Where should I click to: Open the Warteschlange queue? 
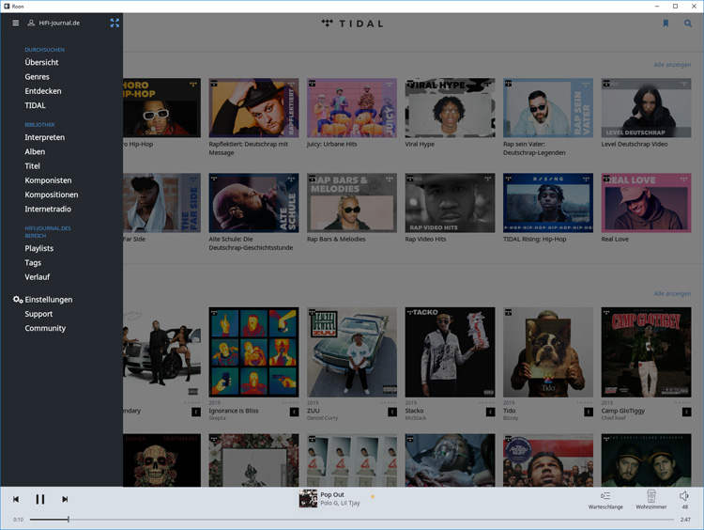click(x=605, y=500)
